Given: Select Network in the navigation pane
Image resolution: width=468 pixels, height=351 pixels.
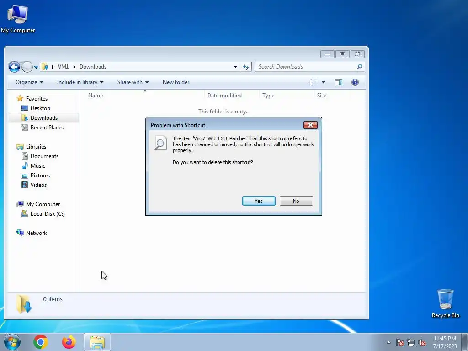Looking at the screenshot, I should tap(36, 233).
